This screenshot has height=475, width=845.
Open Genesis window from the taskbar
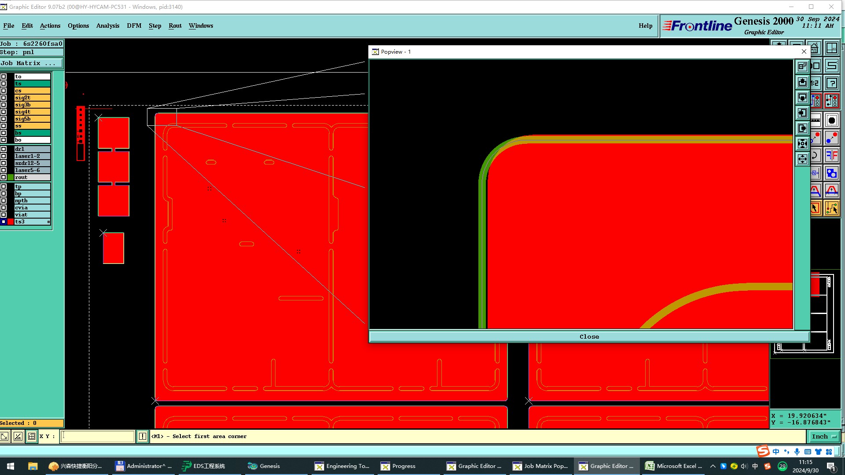pyautogui.click(x=264, y=466)
